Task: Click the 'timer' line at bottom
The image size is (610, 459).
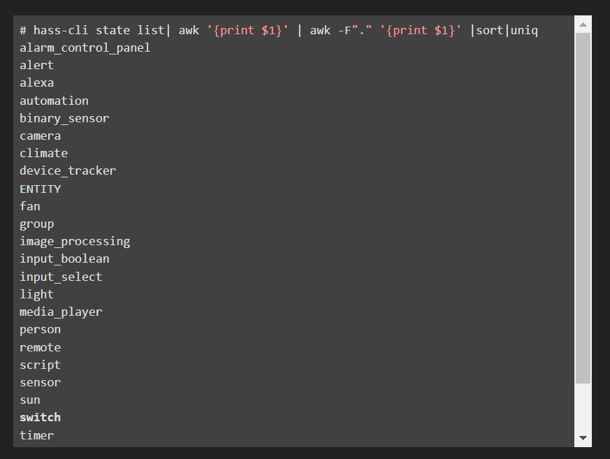Action: (x=36, y=435)
